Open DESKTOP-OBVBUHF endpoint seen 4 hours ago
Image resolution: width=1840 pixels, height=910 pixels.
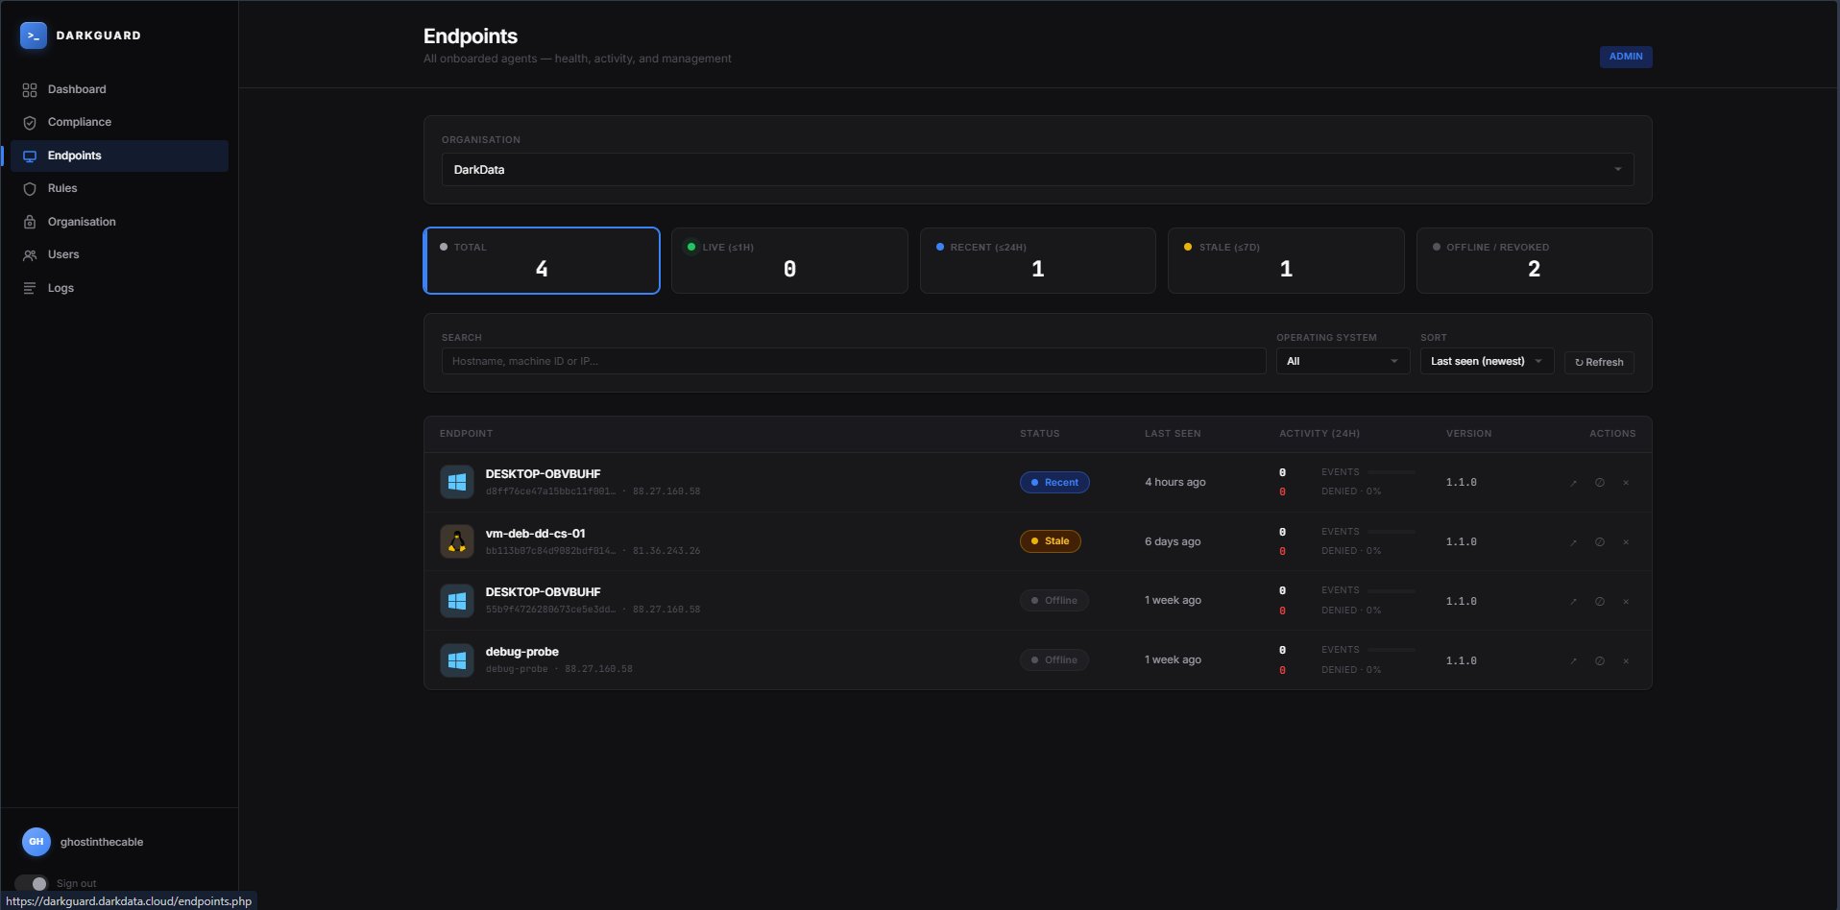pyautogui.click(x=543, y=474)
